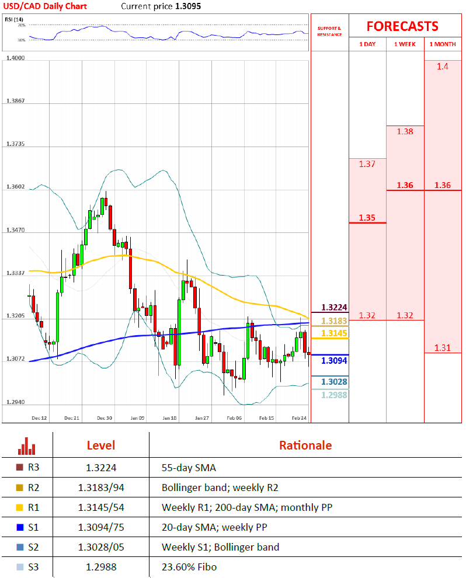Click the 1.3145 resistance level label
Screen dimensions: 466x578
pos(334,333)
